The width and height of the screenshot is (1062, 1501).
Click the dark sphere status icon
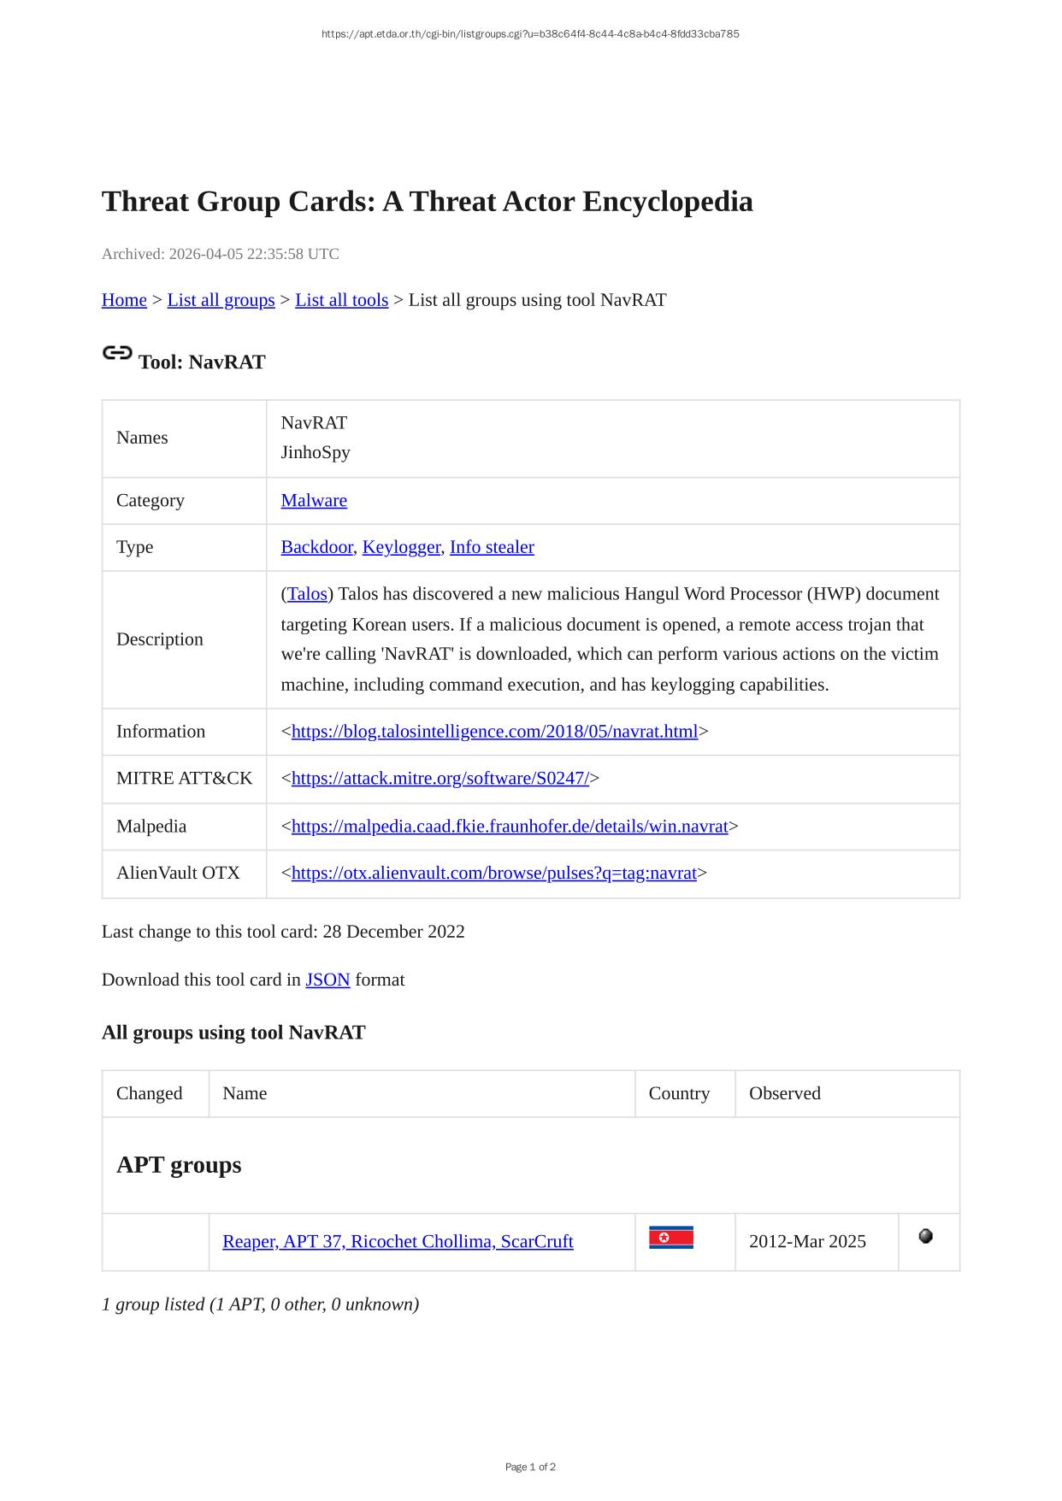[925, 1236]
